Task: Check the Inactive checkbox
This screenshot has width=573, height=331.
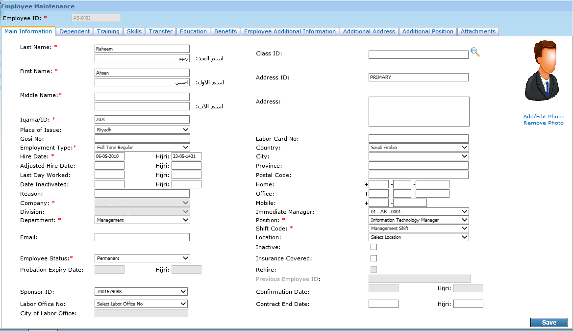Action: [374, 247]
